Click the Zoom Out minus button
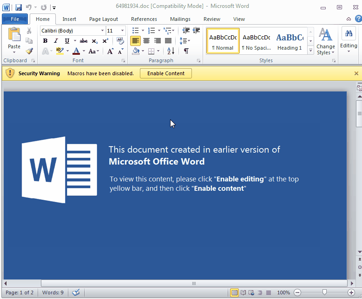The height and width of the screenshot is (299, 362). pos(297,293)
